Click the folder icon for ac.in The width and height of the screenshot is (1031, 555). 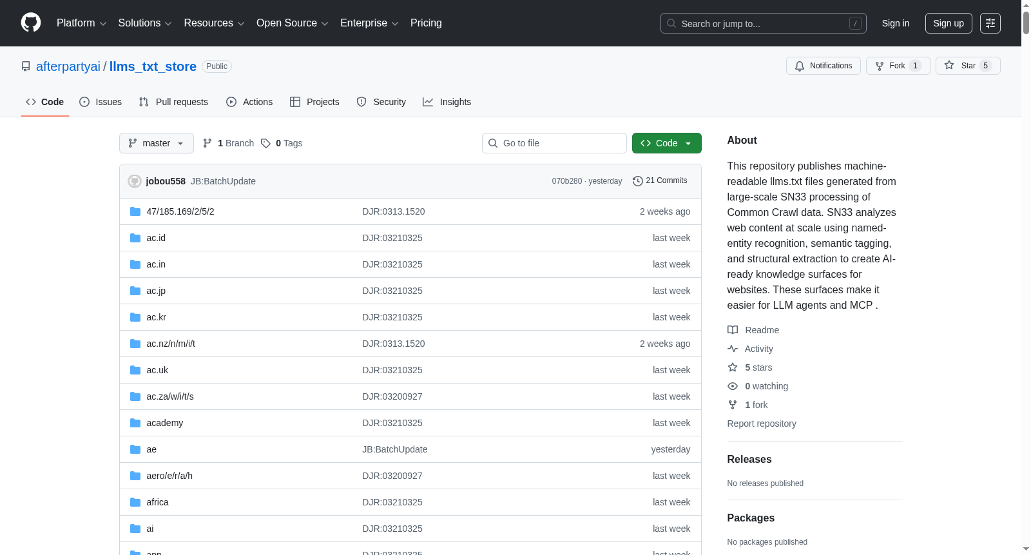135,264
